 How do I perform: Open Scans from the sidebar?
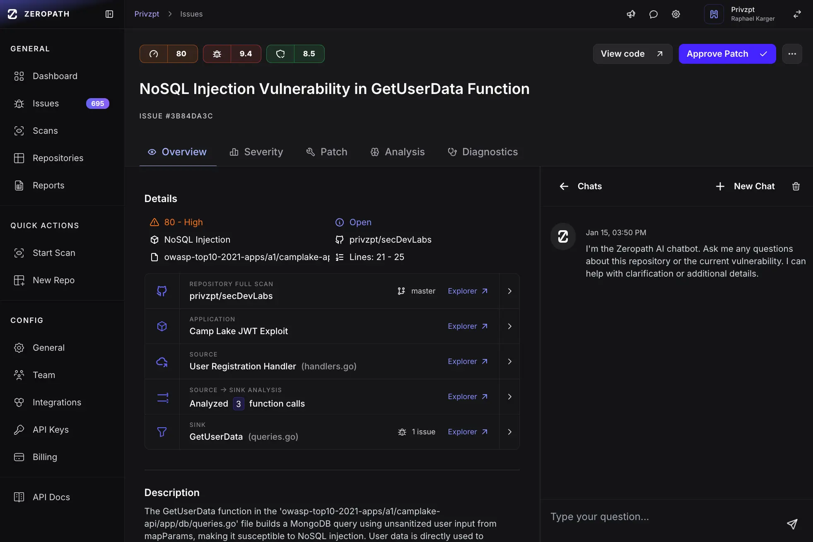(x=45, y=131)
